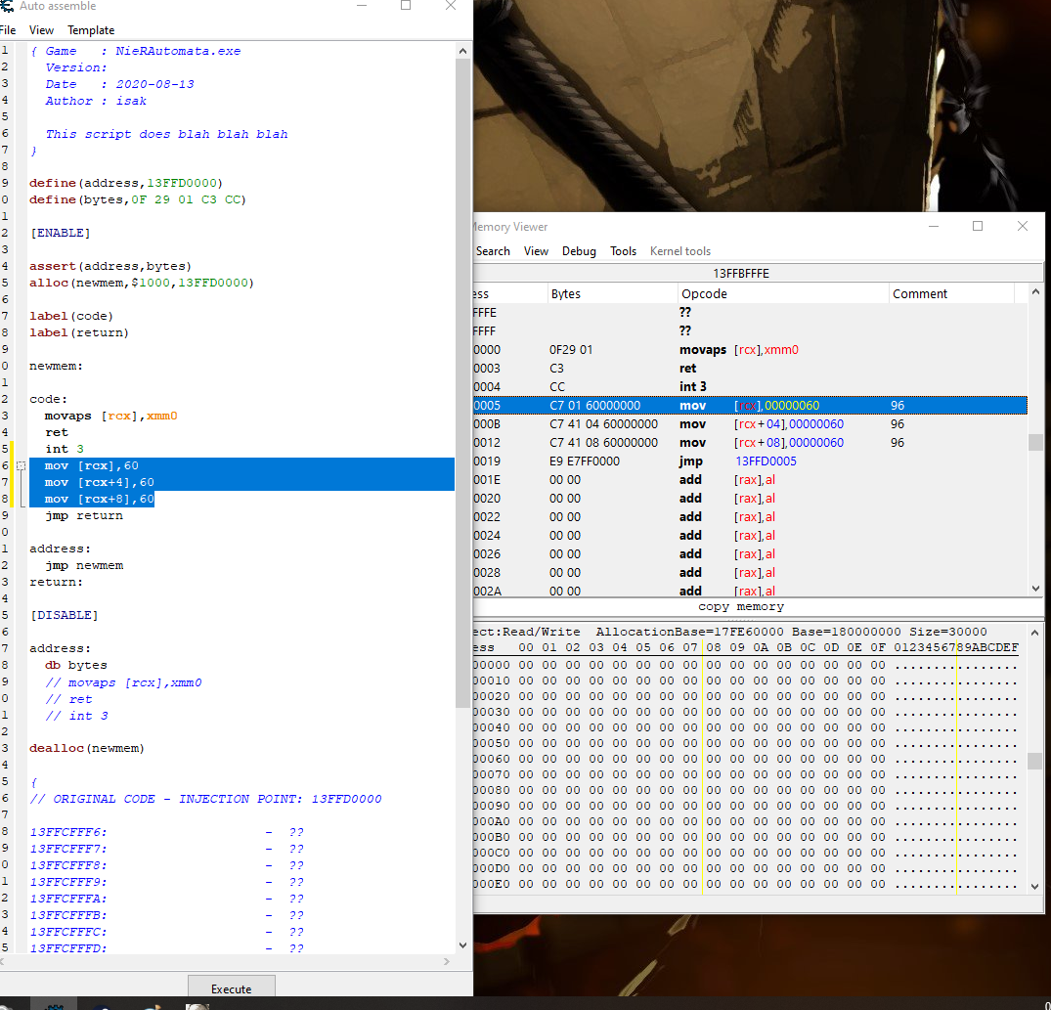
Task: Click the script editor scrollbar down arrow
Action: pos(463,945)
